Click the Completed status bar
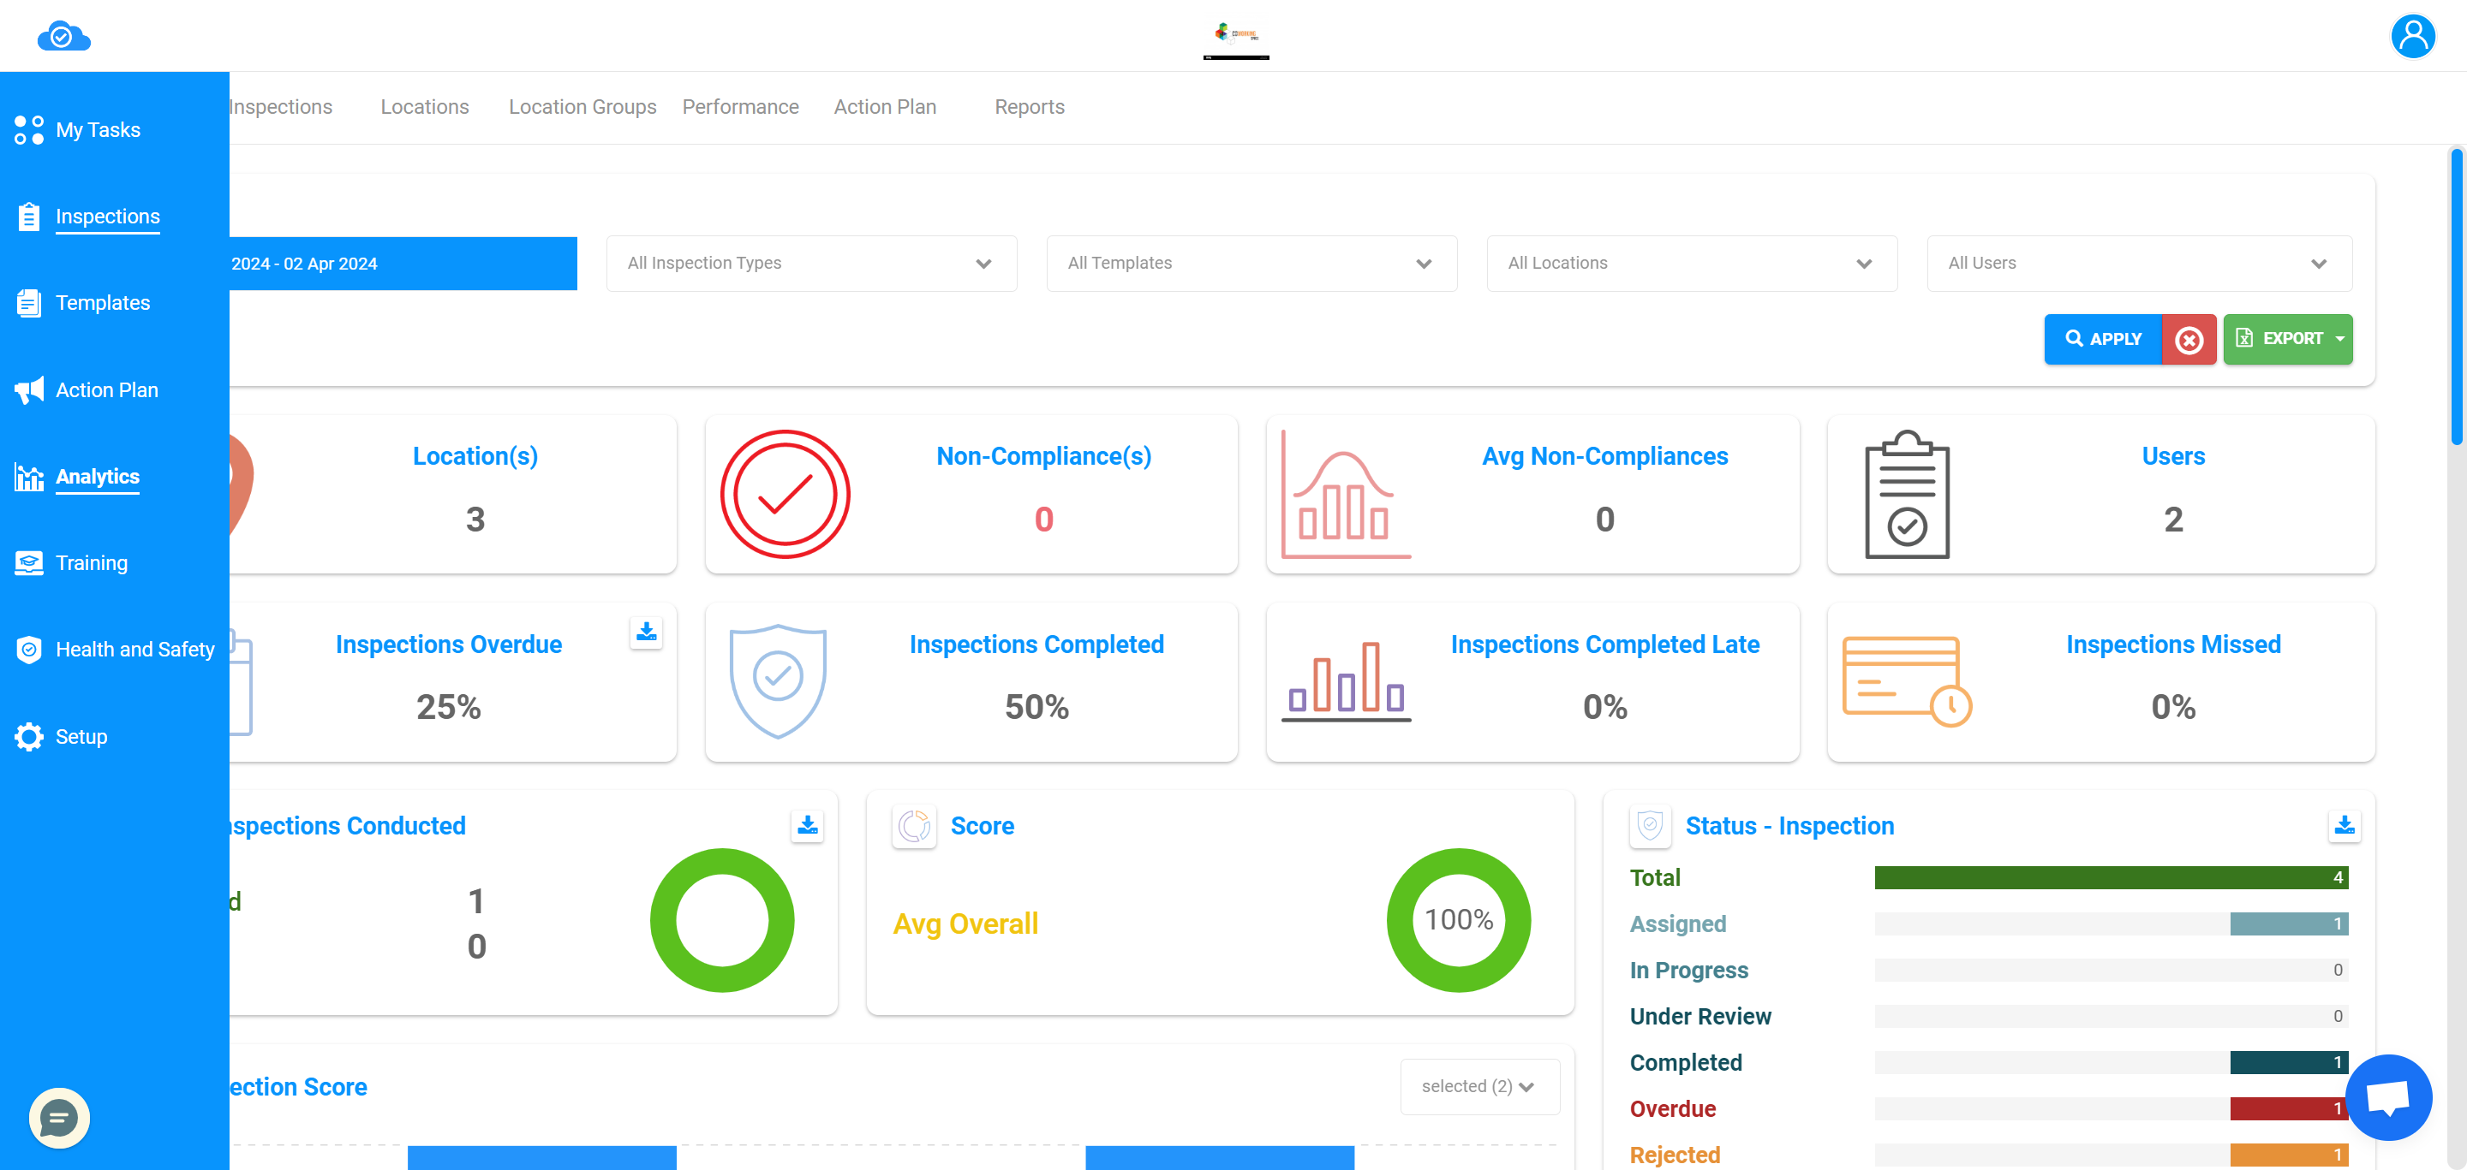The image size is (2467, 1170). pyautogui.click(x=2289, y=1062)
